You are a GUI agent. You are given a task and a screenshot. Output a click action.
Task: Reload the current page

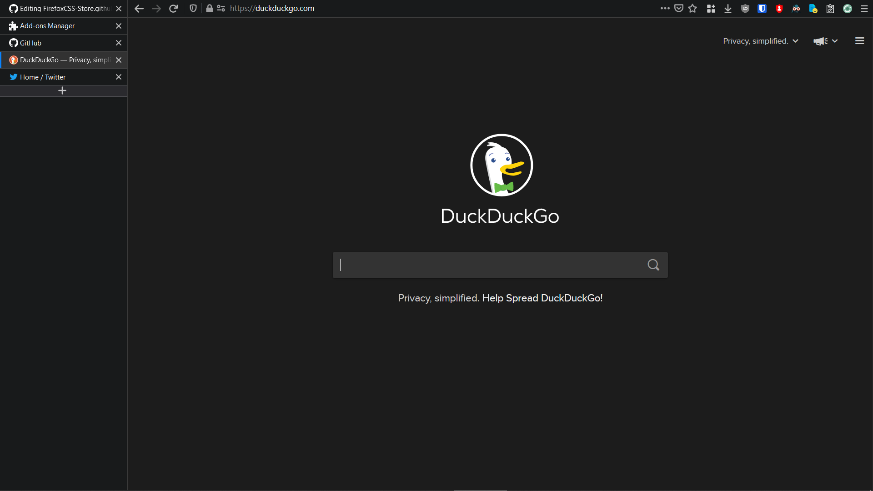(173, 9)
